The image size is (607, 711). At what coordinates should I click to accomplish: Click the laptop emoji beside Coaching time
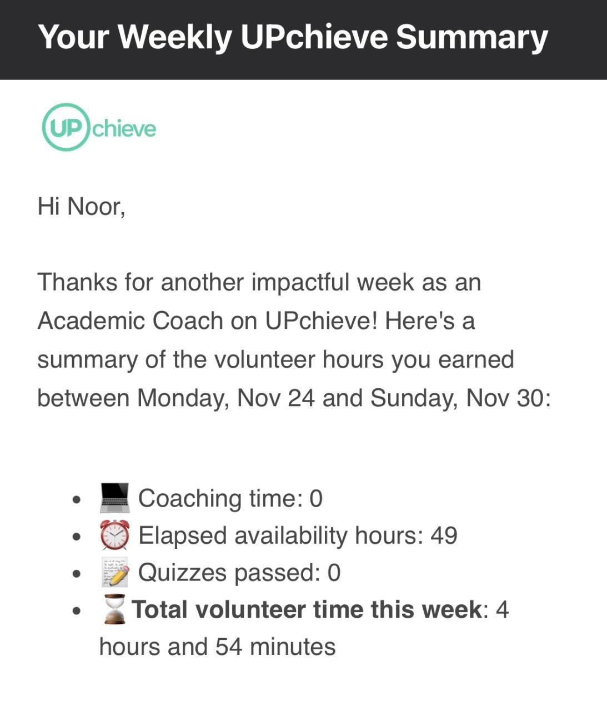pyautogui.click(x=115, y=498)
